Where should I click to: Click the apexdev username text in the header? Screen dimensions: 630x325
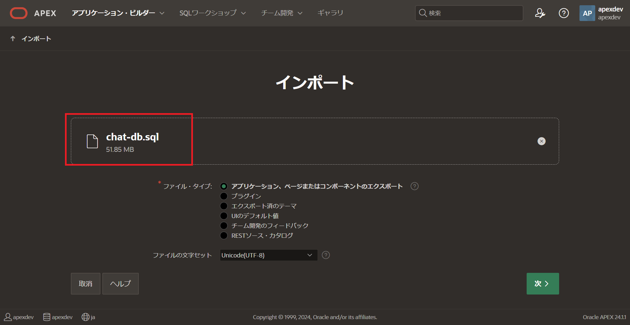(611, 9)
